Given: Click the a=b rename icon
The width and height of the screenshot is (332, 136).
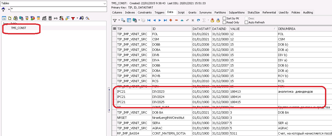Looking at the screenshot, I should click(x=55, y=18).
